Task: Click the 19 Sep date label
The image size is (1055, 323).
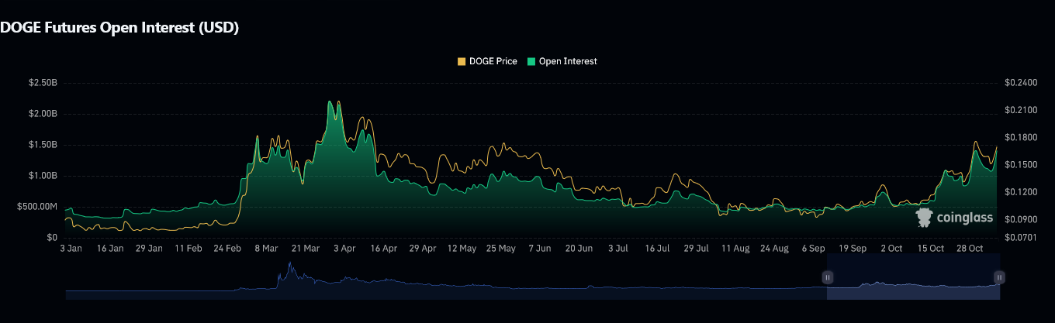Action: point(853,249)
